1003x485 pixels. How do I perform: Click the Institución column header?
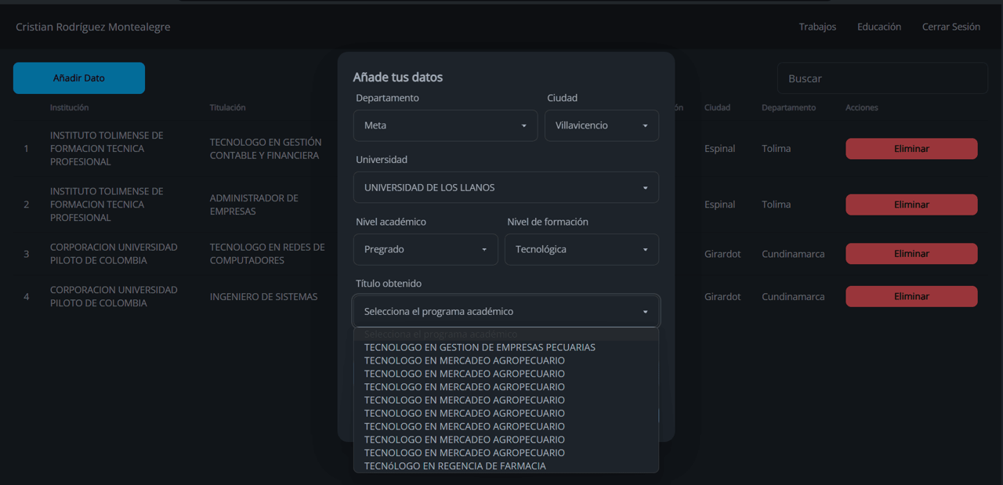point(70,107)
